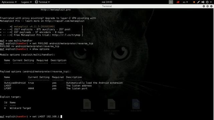Click the AutoLoadAndroid option row
The height and width of the screenshot is (120, 214).
[63, 83]
